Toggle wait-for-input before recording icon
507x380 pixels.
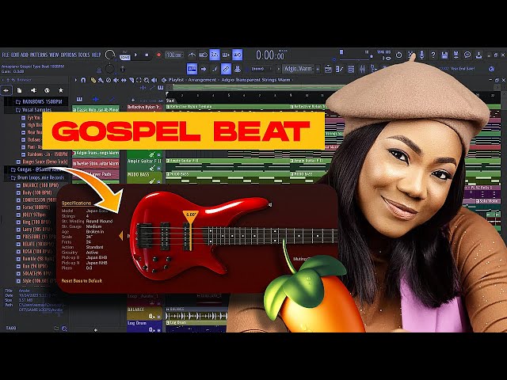click(x=203, y=55)
